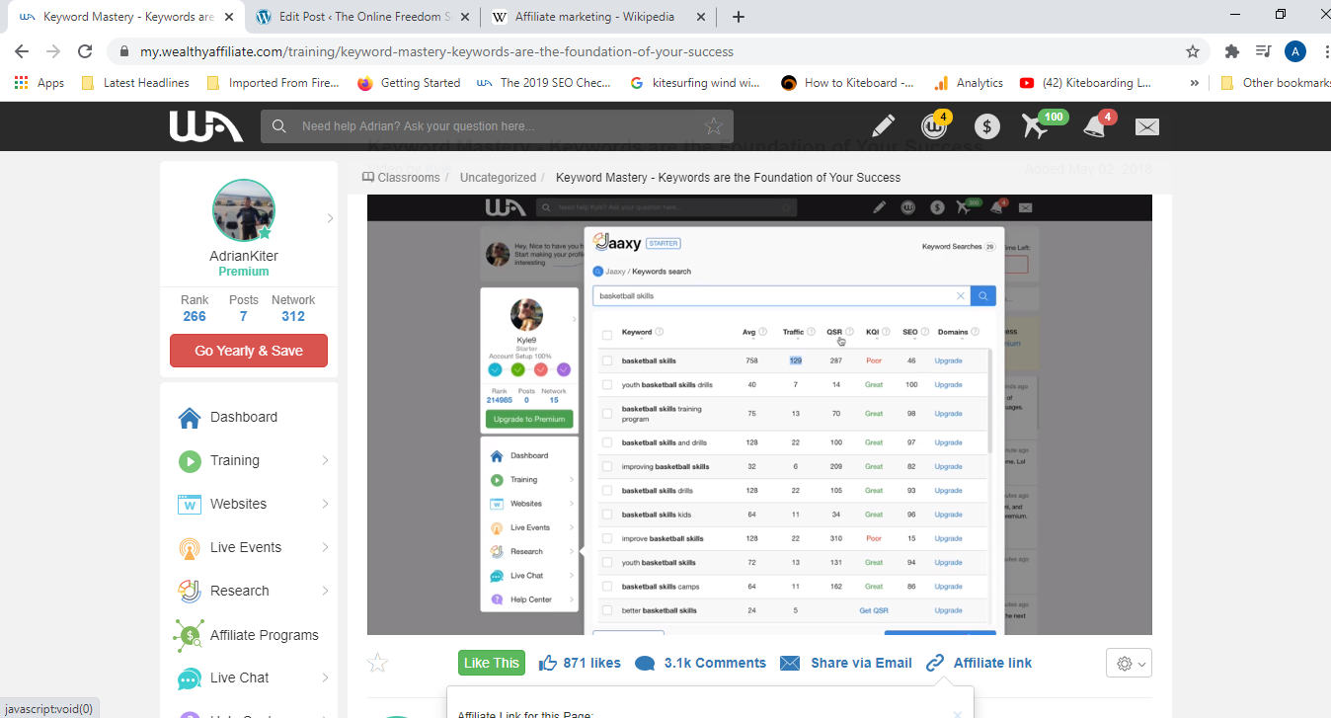
Task: Expand the Training submenu chevron
Action: (325, 461)
